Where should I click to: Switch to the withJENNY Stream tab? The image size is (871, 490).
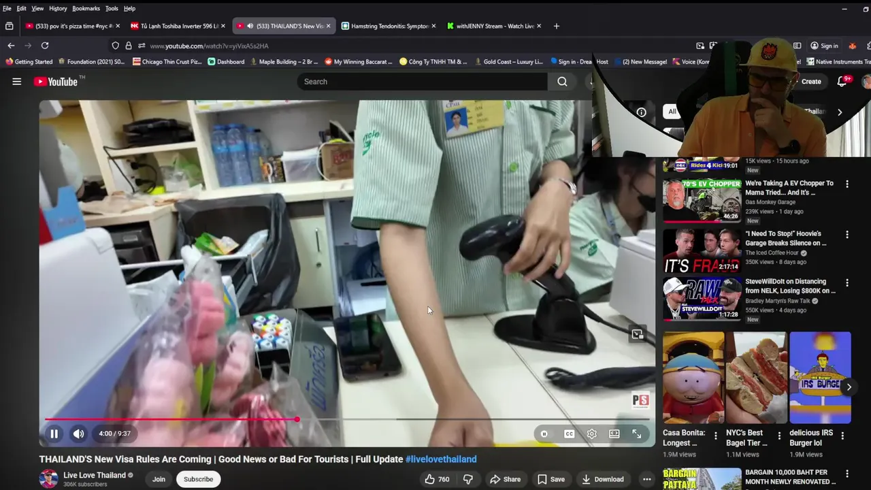pyautogui.click(x=494, y=26)
